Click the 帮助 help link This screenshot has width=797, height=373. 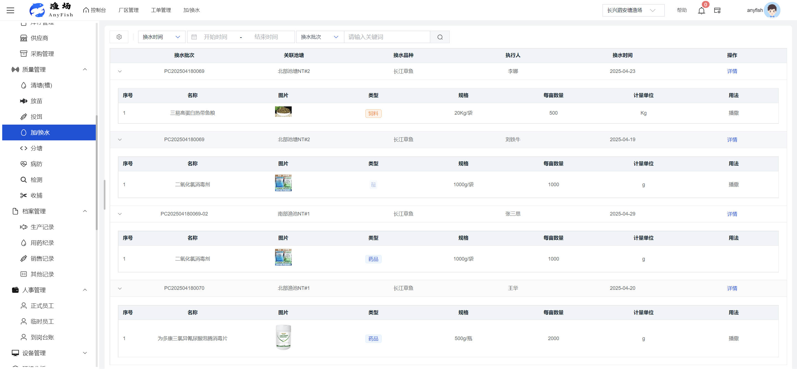point(682,10)
